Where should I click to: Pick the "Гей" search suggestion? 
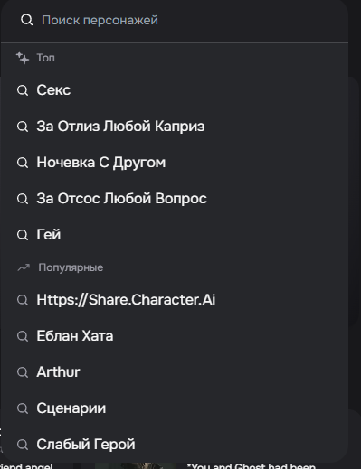(175, 235)
